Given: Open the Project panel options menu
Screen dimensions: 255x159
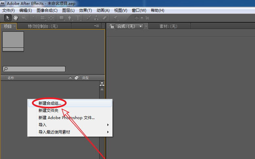Looking at the screenshot, I should coord(97,26).
